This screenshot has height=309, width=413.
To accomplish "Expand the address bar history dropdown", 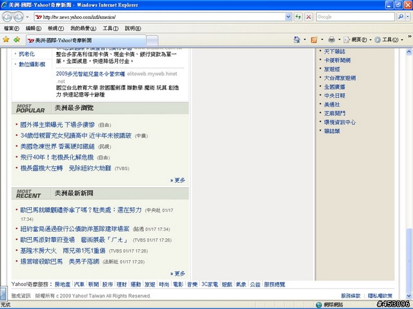I will [288, 17].
